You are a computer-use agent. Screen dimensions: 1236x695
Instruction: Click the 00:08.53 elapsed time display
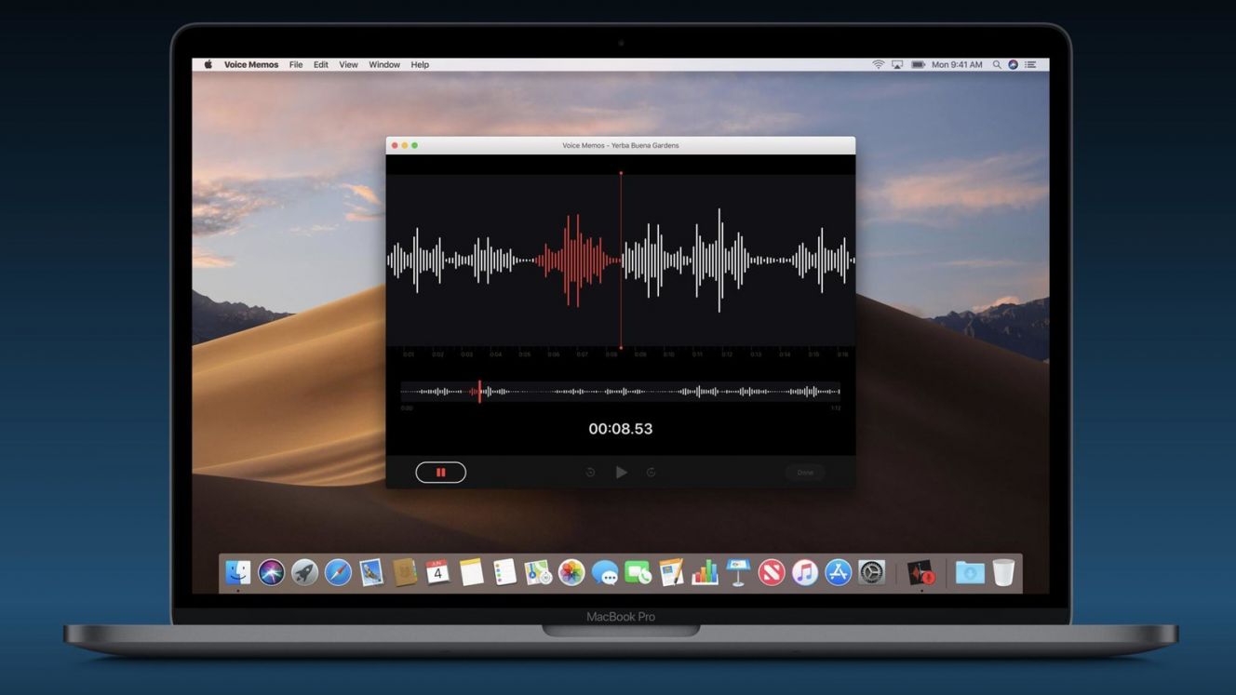[621, 429]
